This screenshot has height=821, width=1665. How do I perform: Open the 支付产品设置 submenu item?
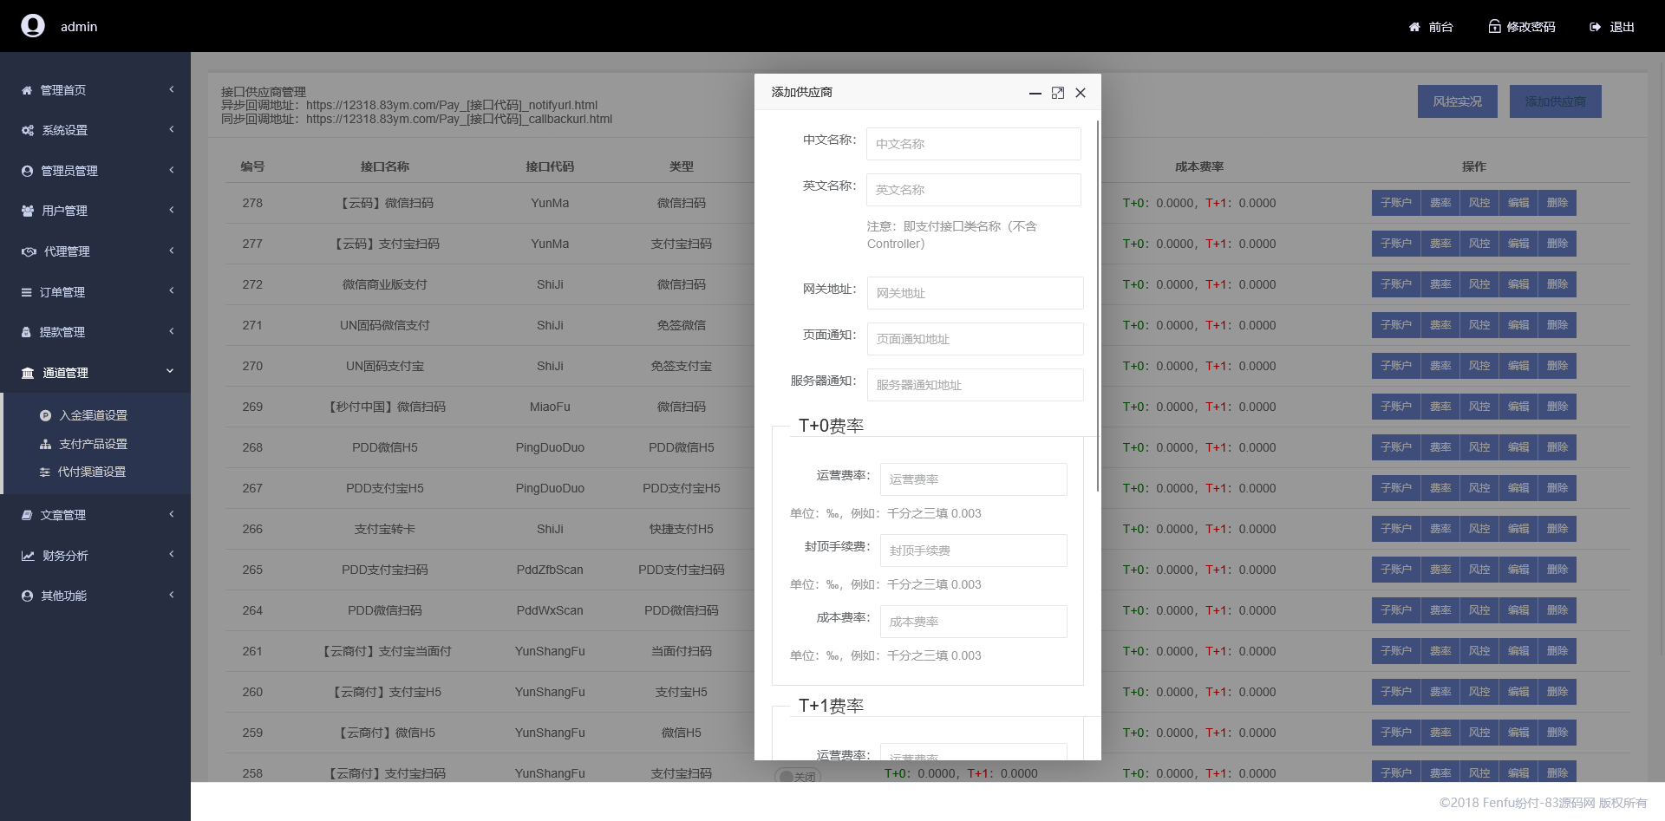[93, 444]
